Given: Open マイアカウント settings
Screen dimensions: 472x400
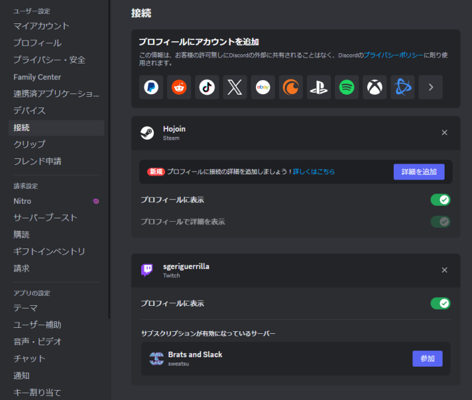Looking at the screenshot, I should click(56, 26).
